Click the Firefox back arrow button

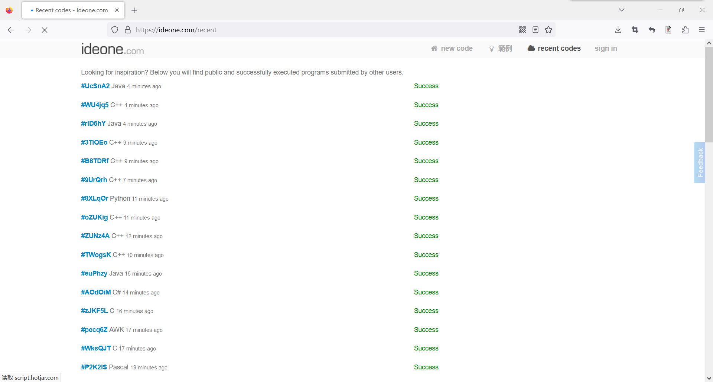[x=11, y=30]
